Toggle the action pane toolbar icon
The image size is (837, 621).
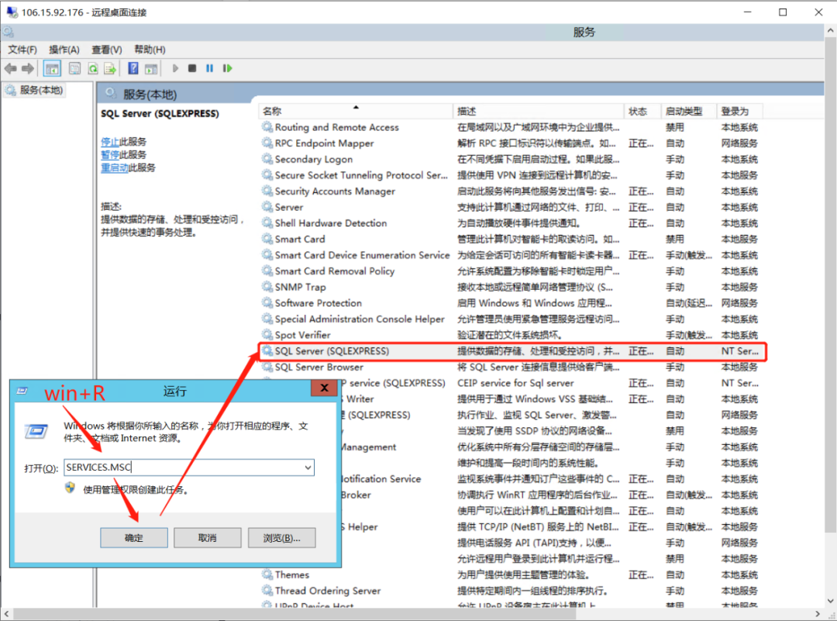pos(152,68)
